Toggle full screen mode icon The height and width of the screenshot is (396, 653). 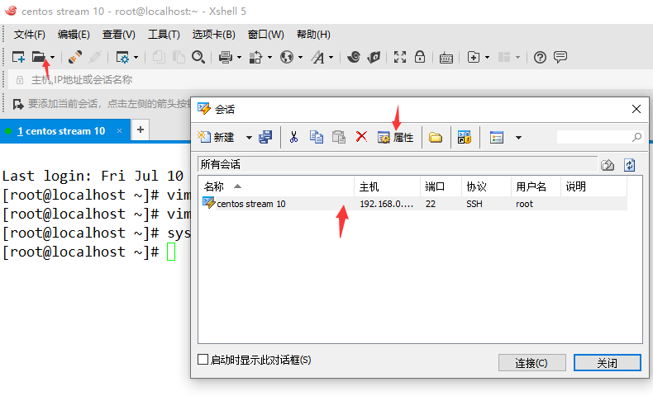[x=400, y=57]
